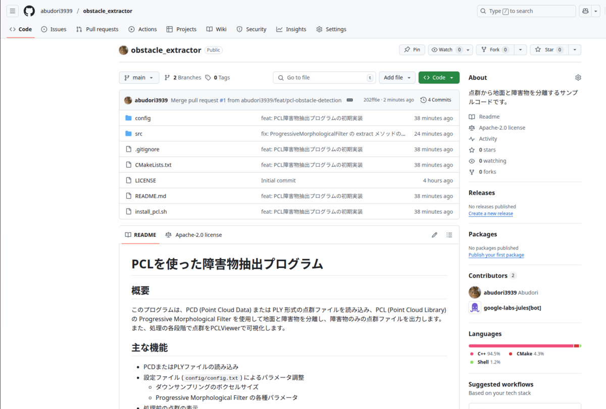The image size is (606, 409).
Task: View the Insights tab
Action: tap(291, 29)
